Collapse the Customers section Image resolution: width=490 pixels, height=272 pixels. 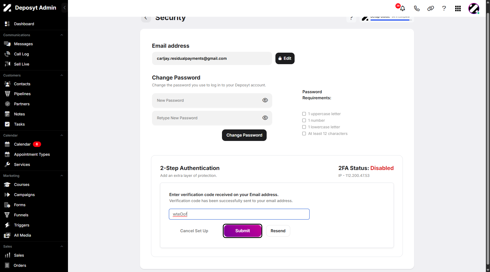click(62, 75)
